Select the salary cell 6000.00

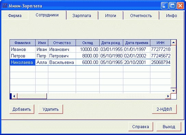pos(88,62)
